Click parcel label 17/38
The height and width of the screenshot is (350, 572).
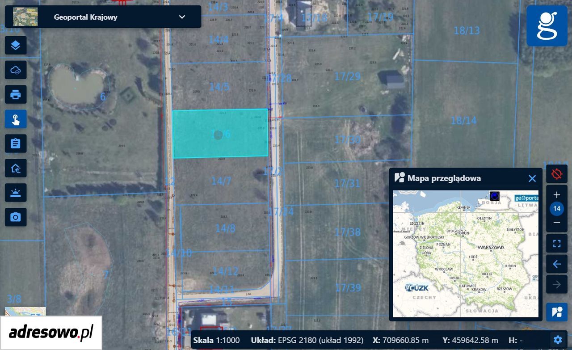pos(347,232)
